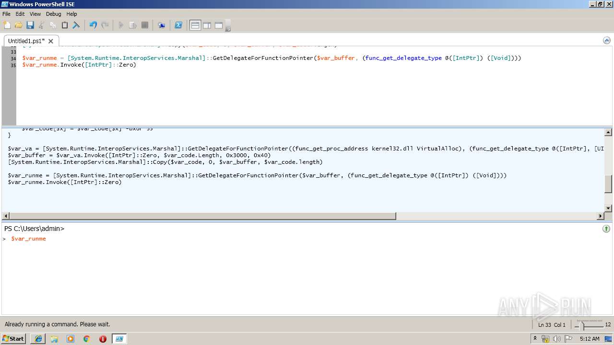Click '$var_buffer = $var_va.Invoke' output line
This screenshot has height=345, width=614.
(139, 155)
